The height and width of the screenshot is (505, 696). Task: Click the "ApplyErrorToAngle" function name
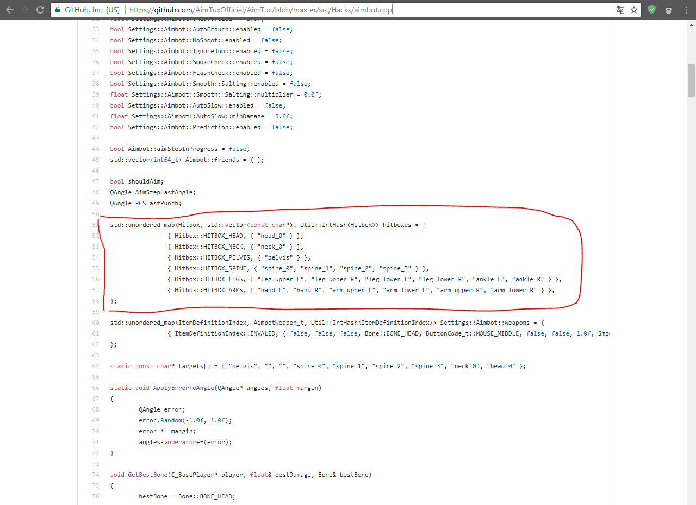[184, 388]
